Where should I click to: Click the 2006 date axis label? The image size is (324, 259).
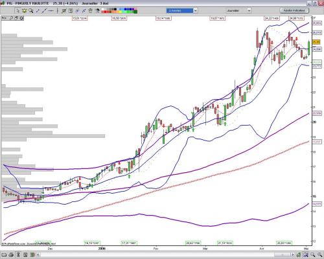tap(102, 249)
